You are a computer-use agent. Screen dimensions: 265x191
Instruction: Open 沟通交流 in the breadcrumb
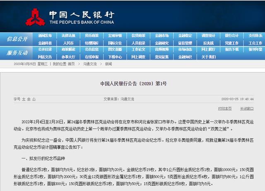90,64
